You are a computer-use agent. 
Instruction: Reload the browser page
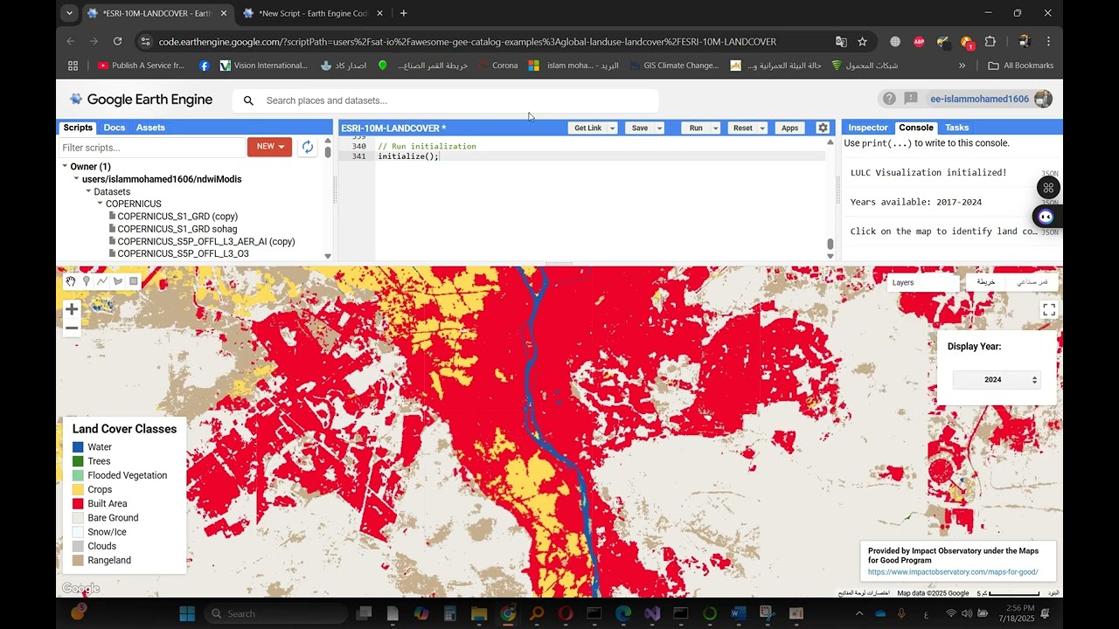(117, 41)
